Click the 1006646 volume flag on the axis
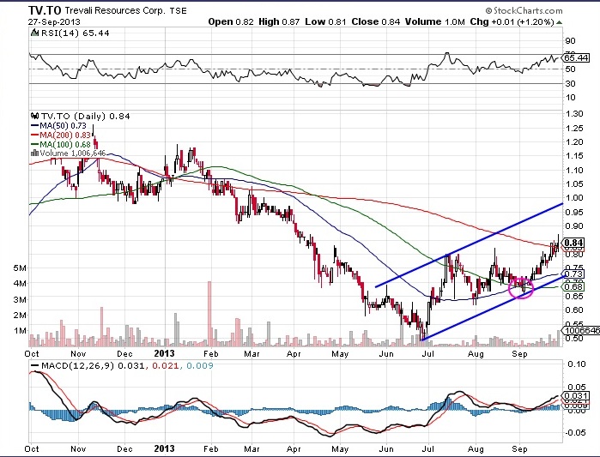 tap(581, 330)
